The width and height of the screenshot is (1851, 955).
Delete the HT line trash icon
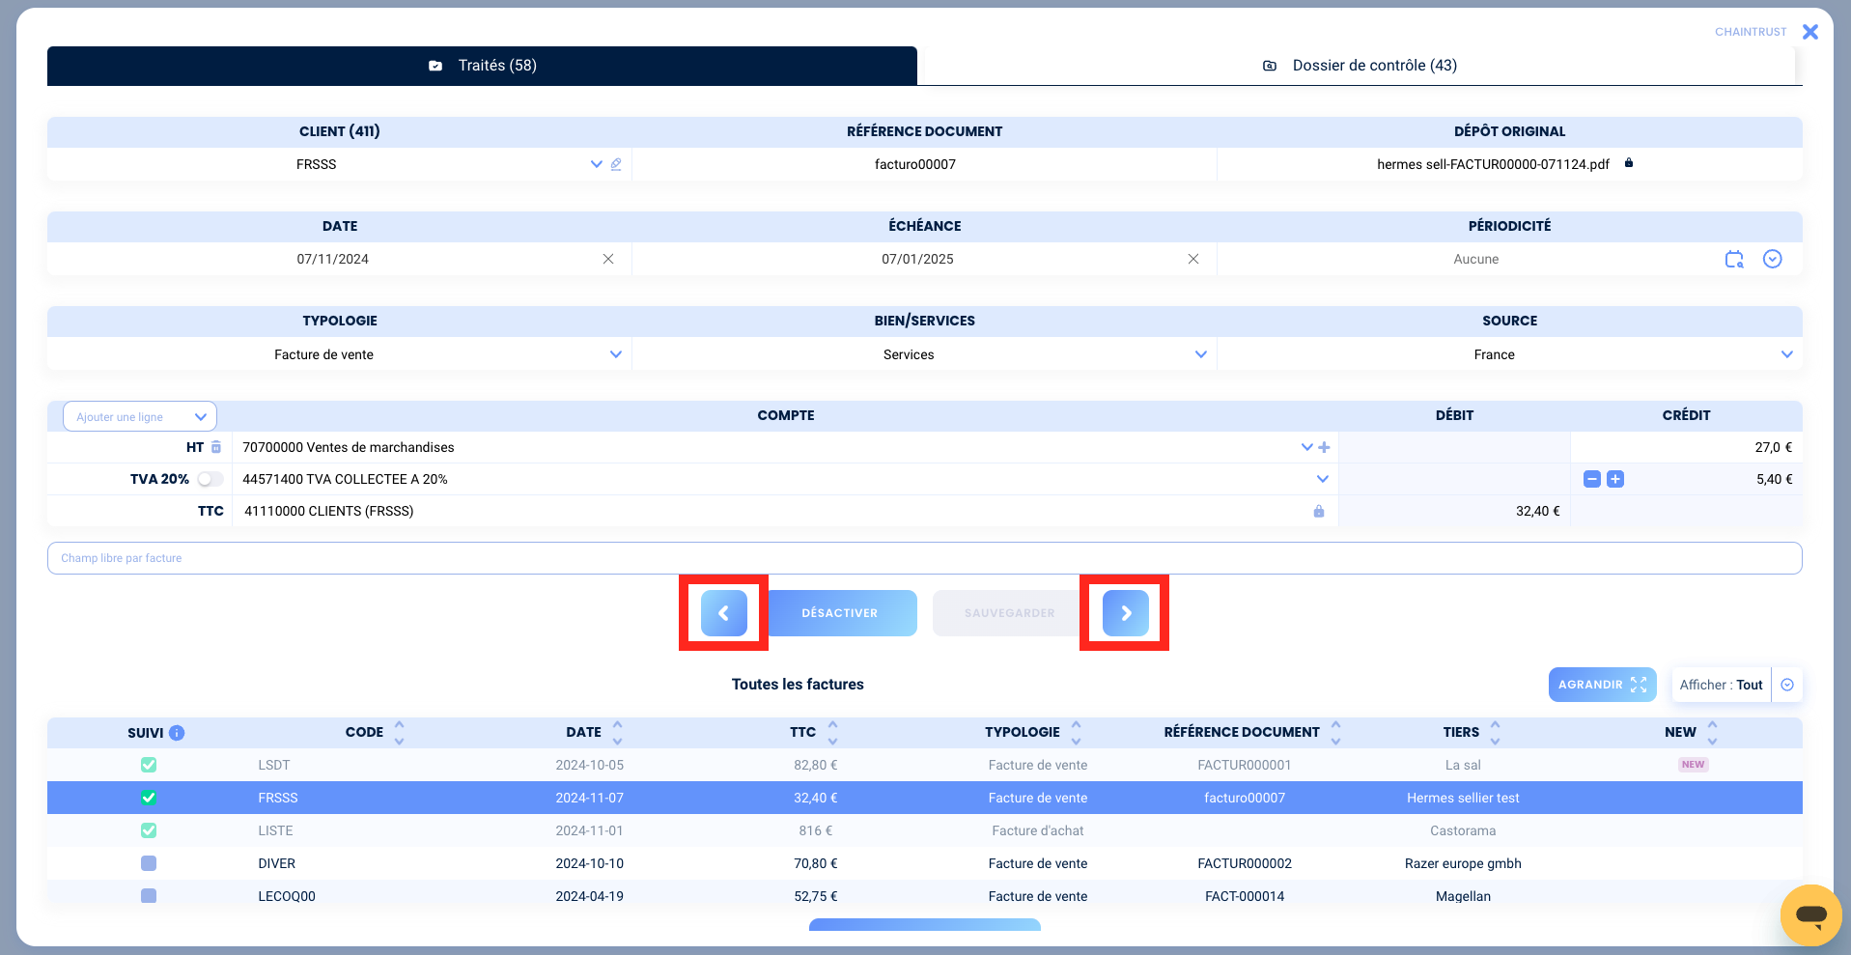pyautogui.click(x=216, y=447)
